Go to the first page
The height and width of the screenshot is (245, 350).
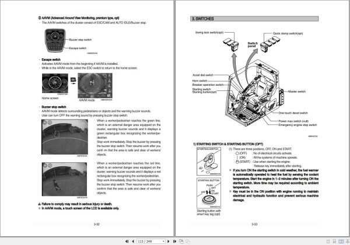(x=127, y=241)
